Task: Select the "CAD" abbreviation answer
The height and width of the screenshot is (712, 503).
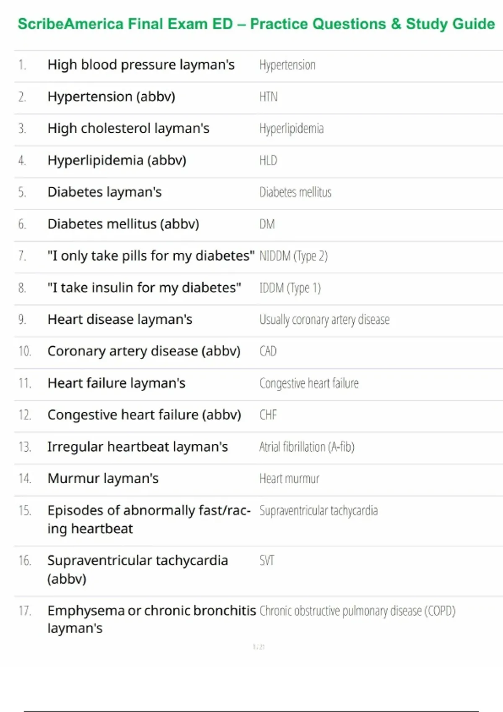Action: pos(268,351)
